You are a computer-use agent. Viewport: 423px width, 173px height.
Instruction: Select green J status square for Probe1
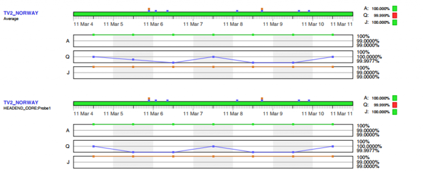click(394, 112)
